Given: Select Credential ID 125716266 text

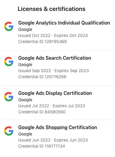Looking at the screenshot, I should [x=42, y=77].
